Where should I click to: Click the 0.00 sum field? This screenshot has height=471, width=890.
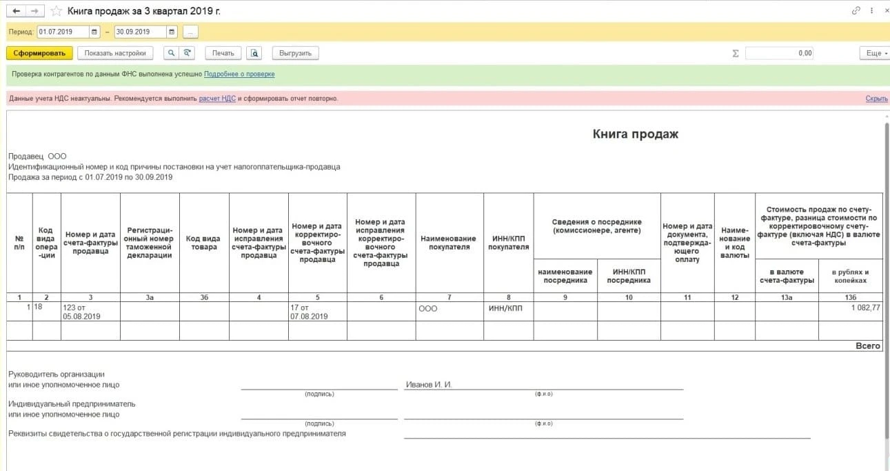tap(779, 52)
